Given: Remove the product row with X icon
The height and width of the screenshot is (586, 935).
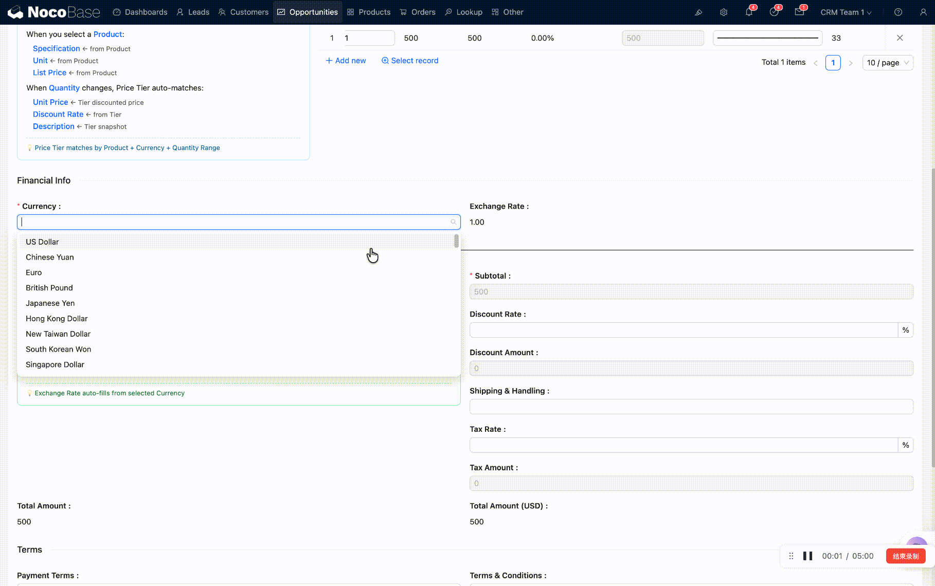Looking at the screenshot, I should [x=900, y=38].
